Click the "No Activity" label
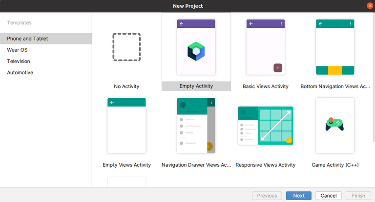This screenshot has height=202, width=375. (126, 86)
